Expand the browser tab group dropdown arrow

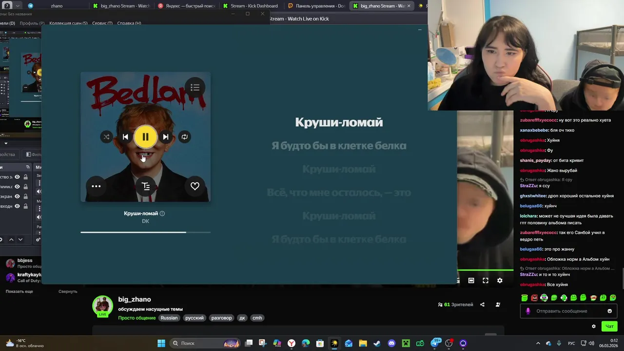click(18, 6)
